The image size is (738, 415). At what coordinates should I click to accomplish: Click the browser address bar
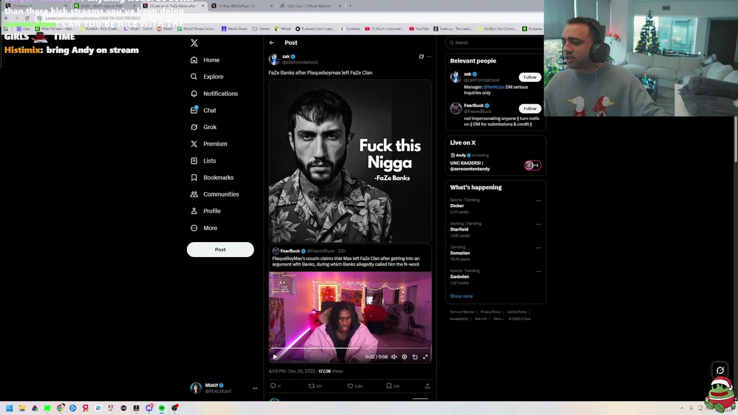288,18
